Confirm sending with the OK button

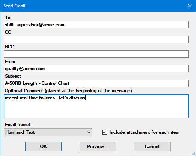[x=44, y=147]
